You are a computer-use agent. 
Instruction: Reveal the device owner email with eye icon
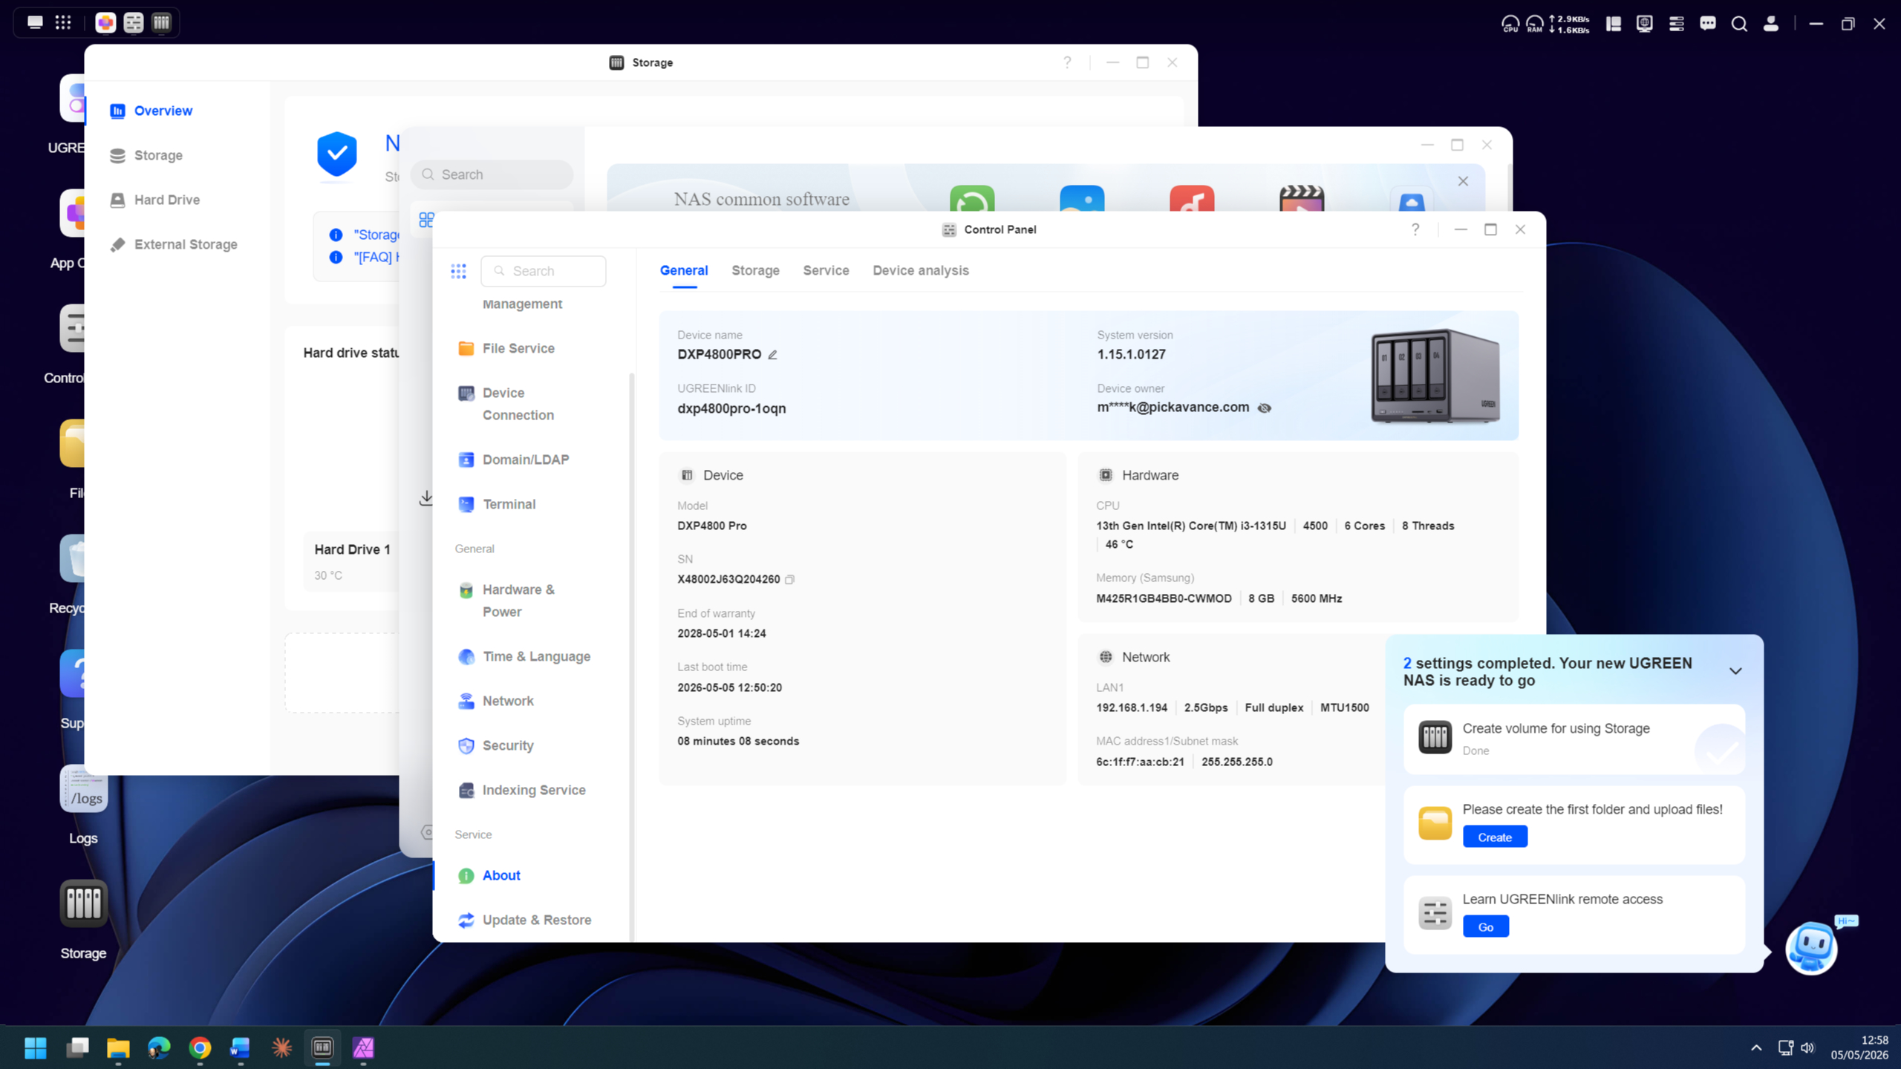[x=1264, y=408]
